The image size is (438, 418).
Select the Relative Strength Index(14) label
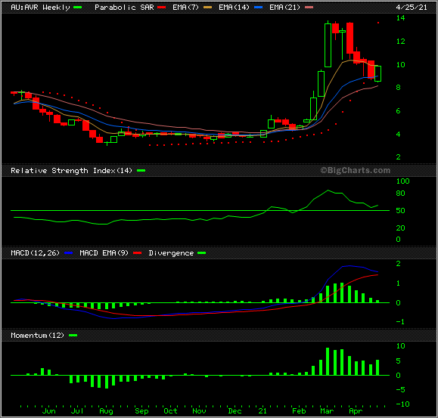(71, 171)
